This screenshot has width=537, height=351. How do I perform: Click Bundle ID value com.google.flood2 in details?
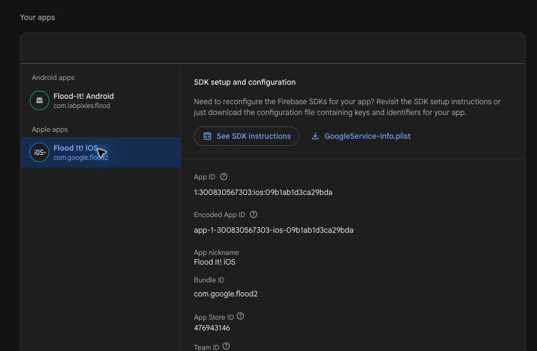coord(226,294)
